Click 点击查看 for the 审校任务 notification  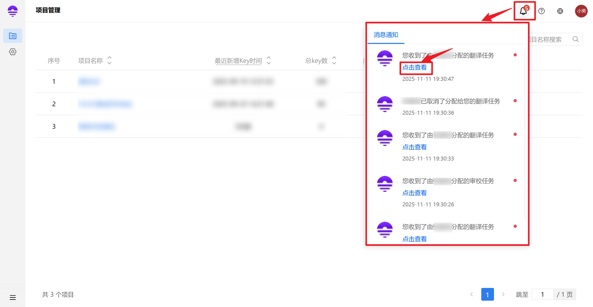[415, 193]
